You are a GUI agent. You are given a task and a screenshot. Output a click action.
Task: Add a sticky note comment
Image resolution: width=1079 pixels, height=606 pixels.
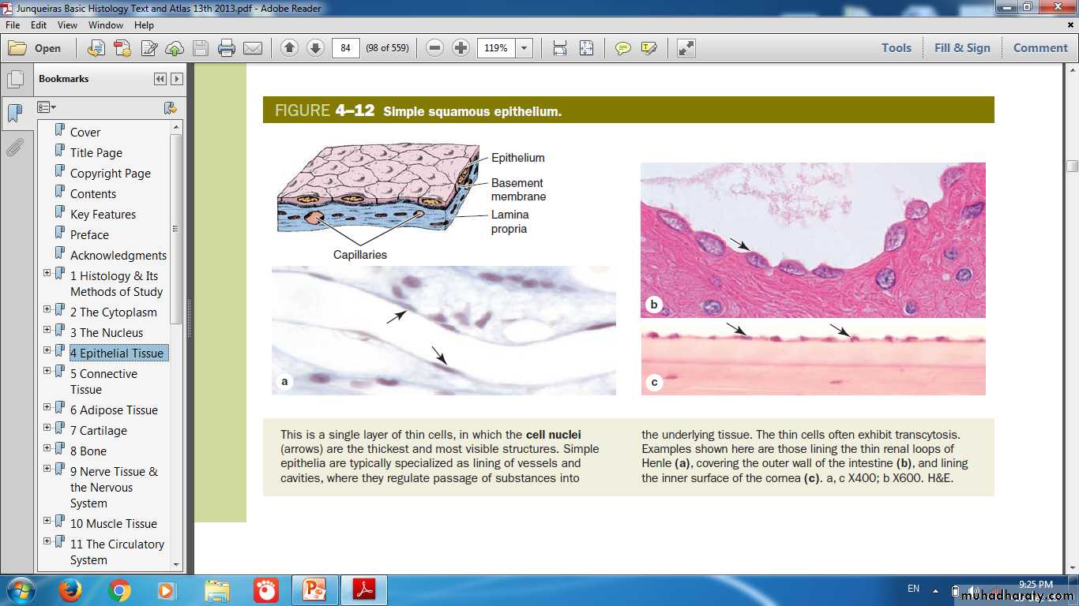(623, 48)
